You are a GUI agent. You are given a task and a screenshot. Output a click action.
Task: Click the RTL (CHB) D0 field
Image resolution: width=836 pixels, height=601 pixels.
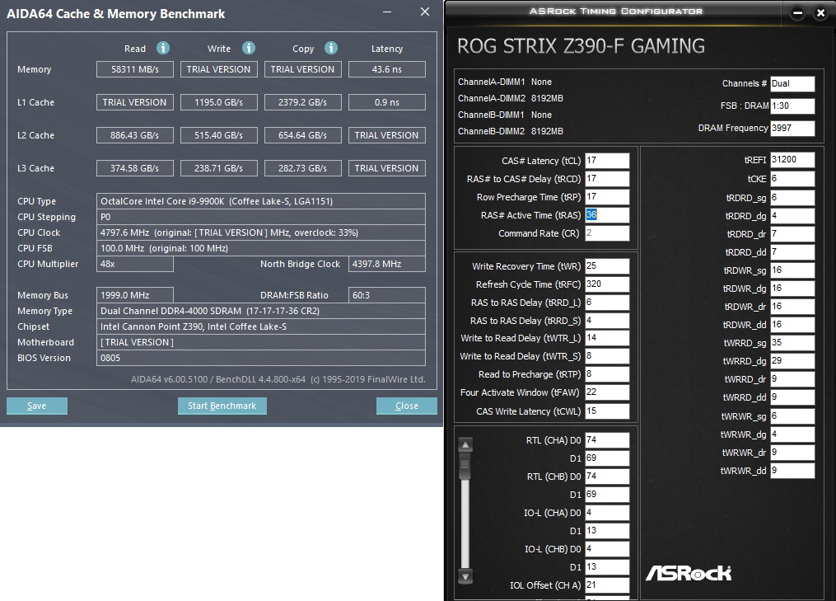(x=607, y=477)
